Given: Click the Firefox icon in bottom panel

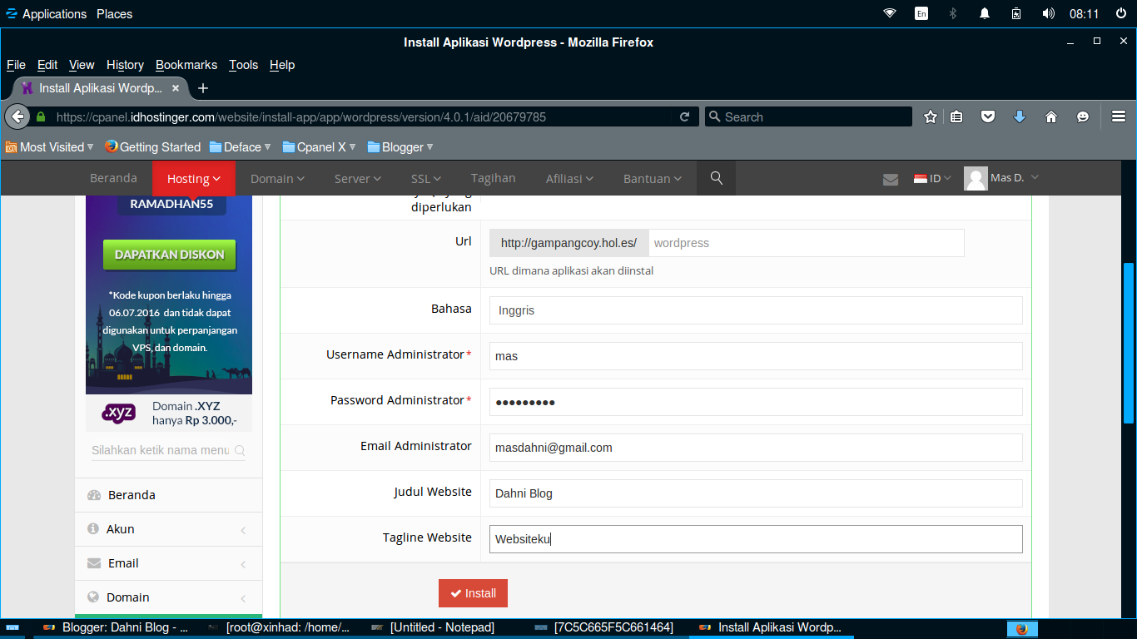Looking at the screenshot, I should [1021, 629].
